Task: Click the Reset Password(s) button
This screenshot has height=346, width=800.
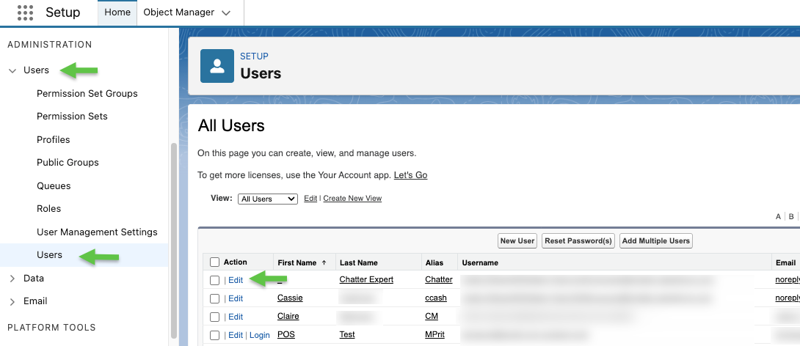Action: click(x=578, y=241)
